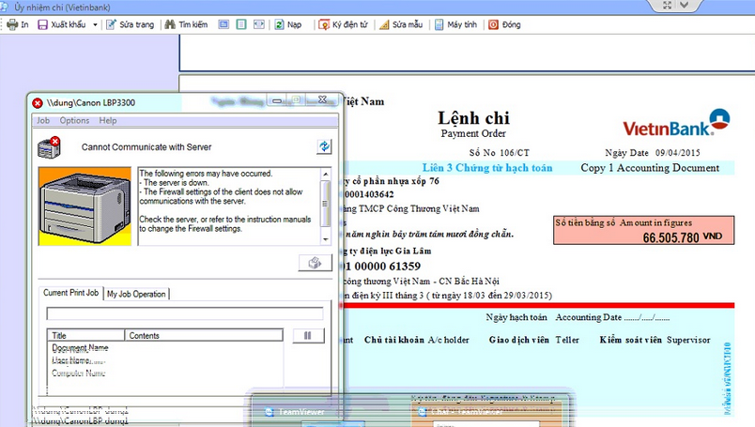Click the VietinBank logo on document
This screenshot has width=755, height=427.
point(676,123)
